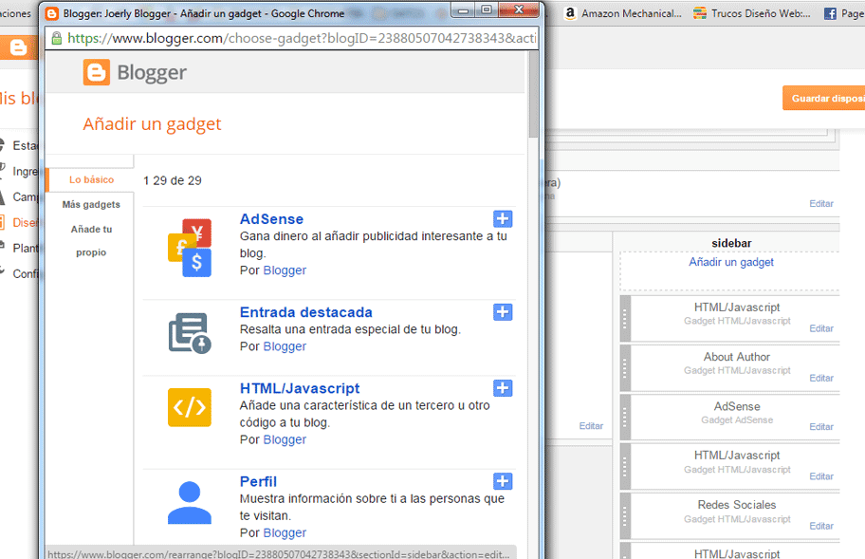The image size is (865, 559).
Task: Maximize the Añadir un gadget popup window
Action: (486, 9)
